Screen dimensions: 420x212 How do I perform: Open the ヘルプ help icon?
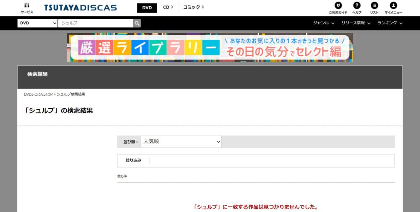[357, 8]
